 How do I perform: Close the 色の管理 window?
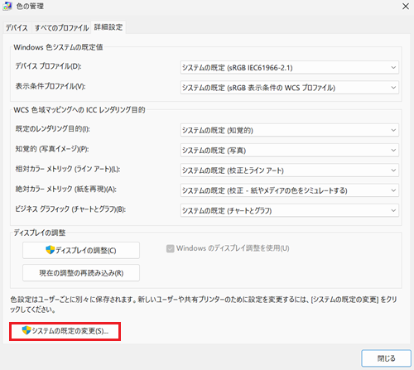pyautogui.click(x=406, y=7)
